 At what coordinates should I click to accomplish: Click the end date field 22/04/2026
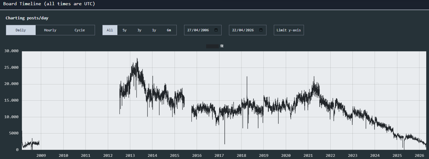coord(248,30)
